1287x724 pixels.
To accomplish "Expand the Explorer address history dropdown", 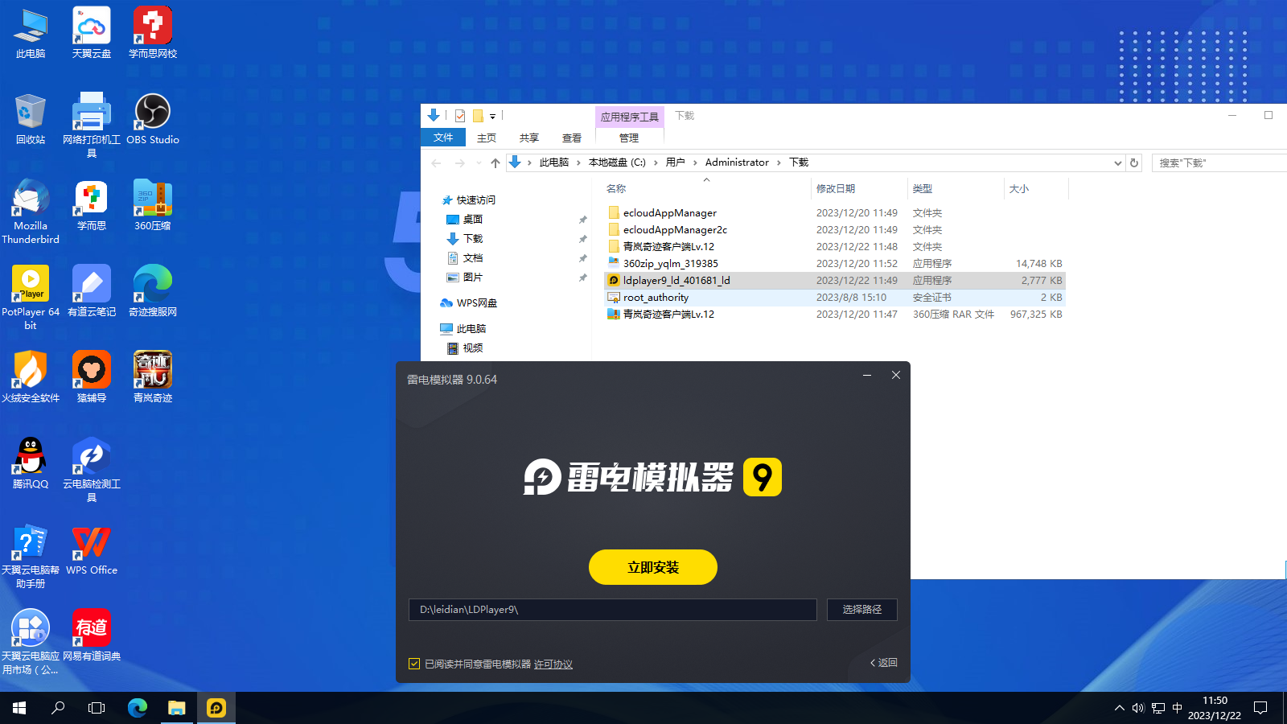I will click(1117, 162).
